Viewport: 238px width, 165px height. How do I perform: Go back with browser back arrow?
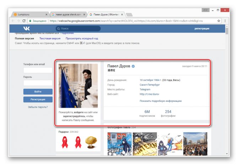tap(13, 21)
